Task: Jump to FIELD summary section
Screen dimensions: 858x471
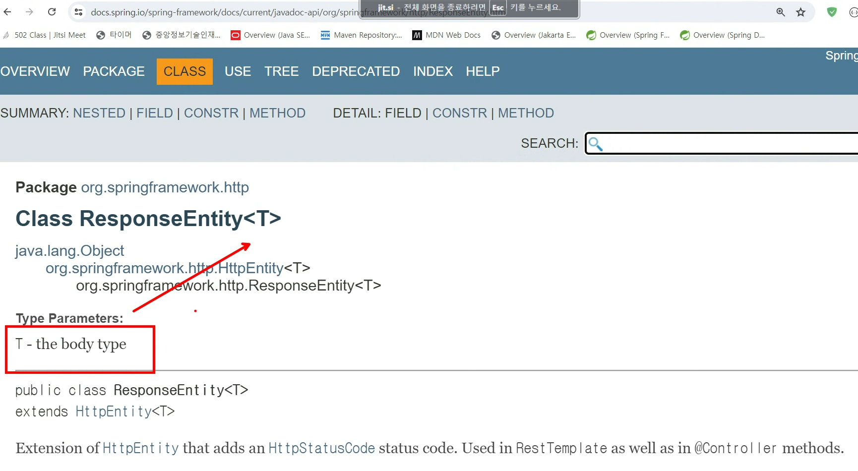Action: click(x=155, y=113)
